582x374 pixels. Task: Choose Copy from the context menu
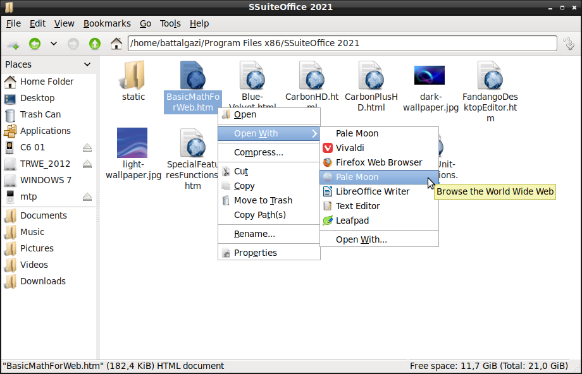tap(269, 186)
